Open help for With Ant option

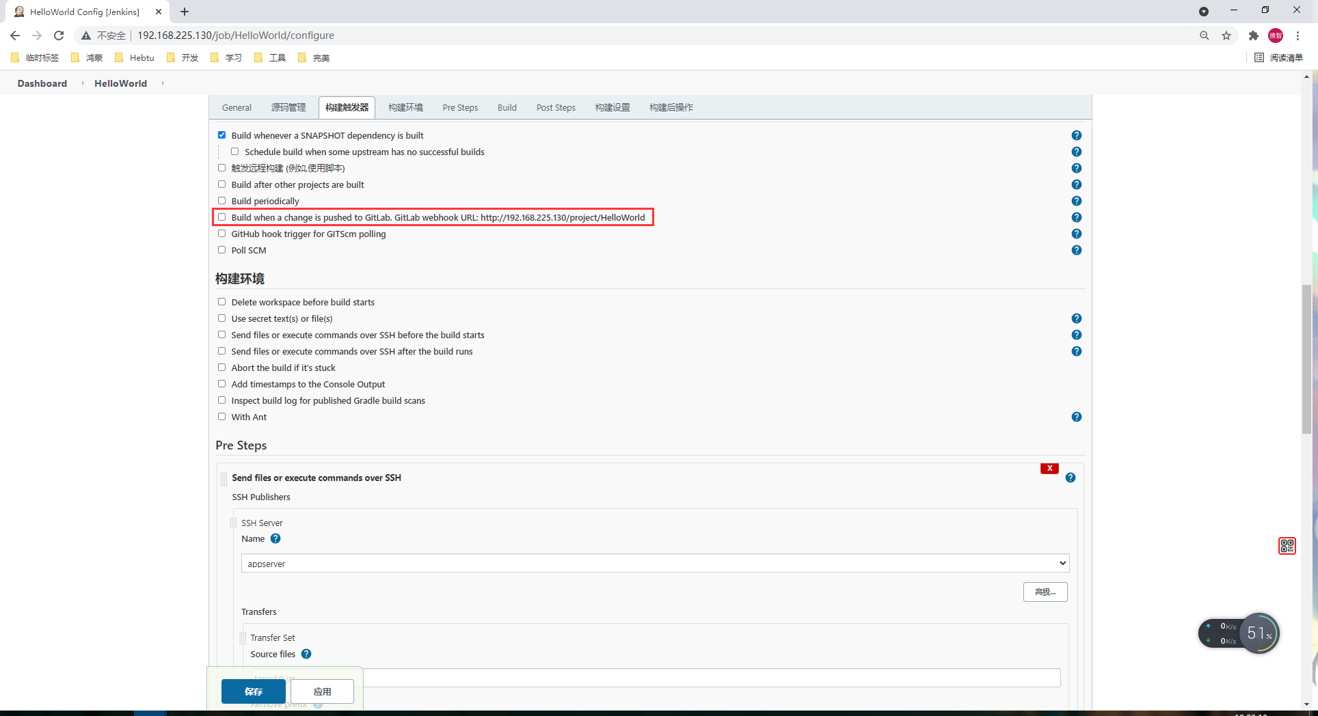(1076, 417)
